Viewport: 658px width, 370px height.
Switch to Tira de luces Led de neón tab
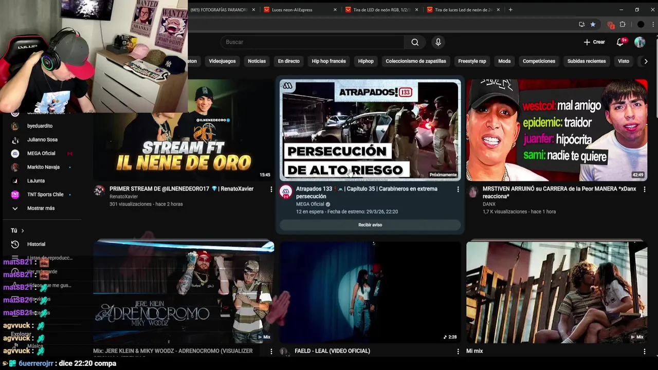[462, 10]
